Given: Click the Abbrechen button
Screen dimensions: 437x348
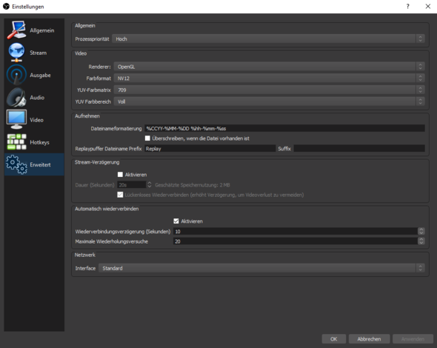Looking at the screenshot, I should [x=369, y=339].
